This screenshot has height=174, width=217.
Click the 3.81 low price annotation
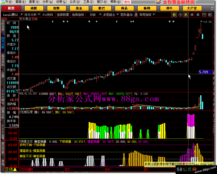pyautogui.click(x=30, y=91)
